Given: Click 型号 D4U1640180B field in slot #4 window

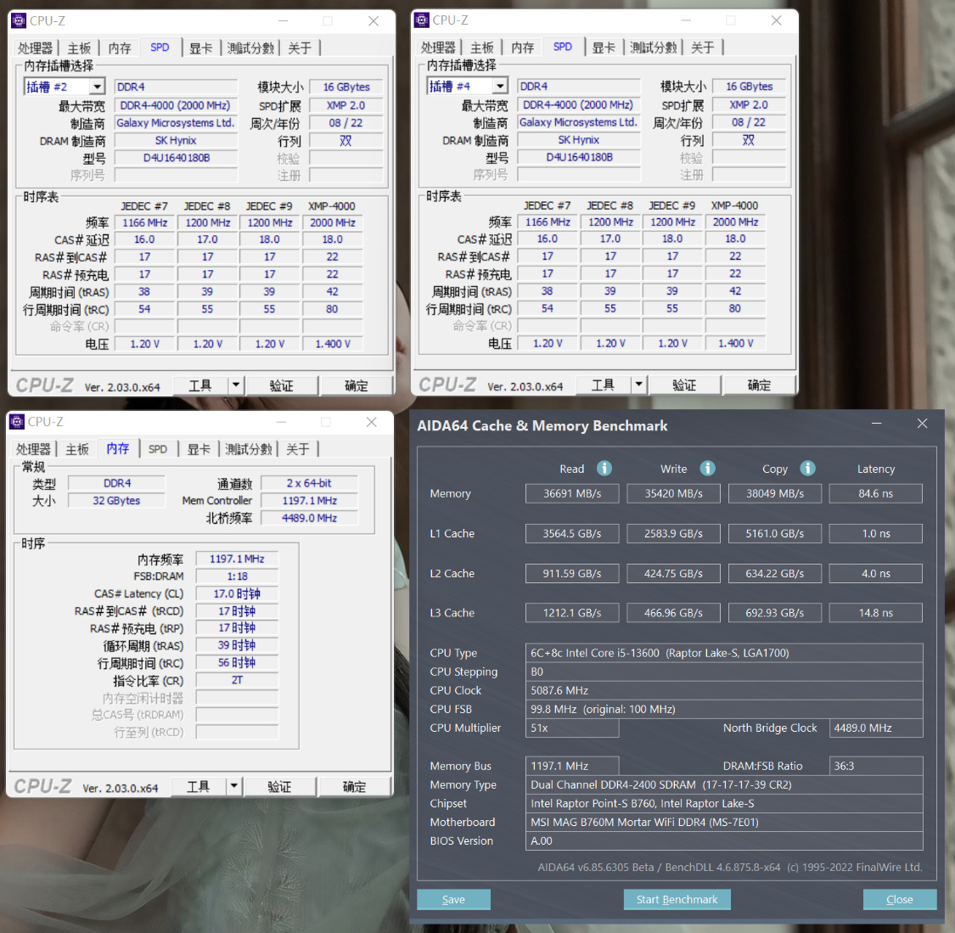Looking at the screenshot, I should point(579,157).
